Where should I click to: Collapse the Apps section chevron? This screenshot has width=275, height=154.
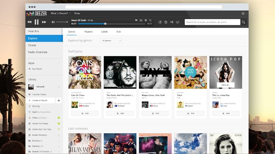click(x=59, y=63)
